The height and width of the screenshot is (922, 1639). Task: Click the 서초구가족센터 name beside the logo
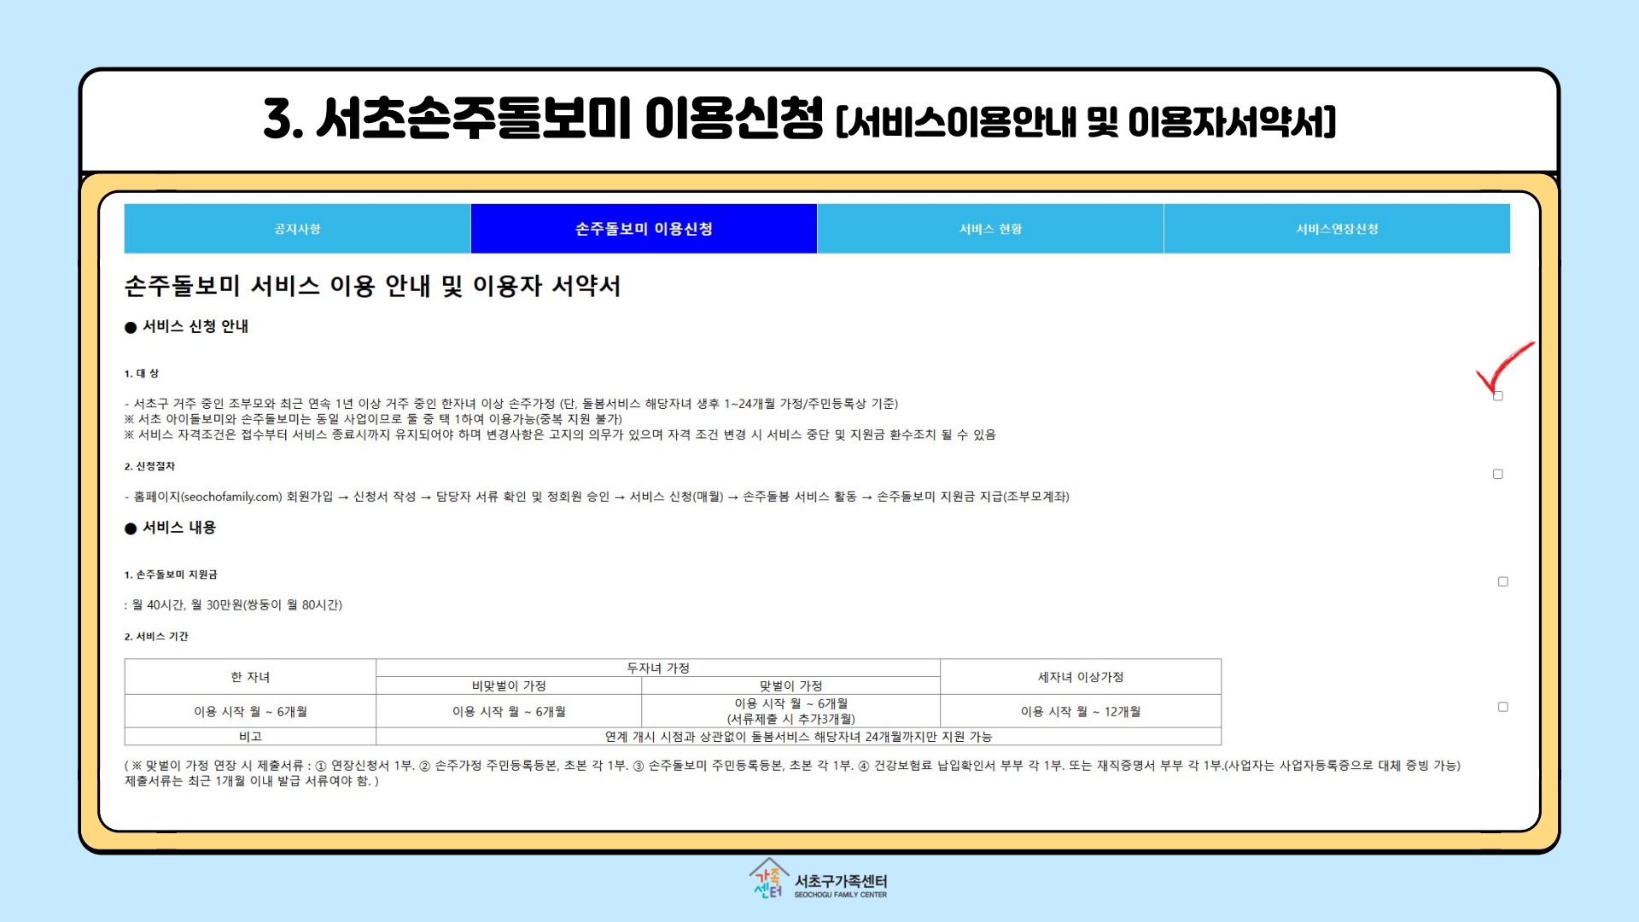pyautogui.click(x=841, y=882)
